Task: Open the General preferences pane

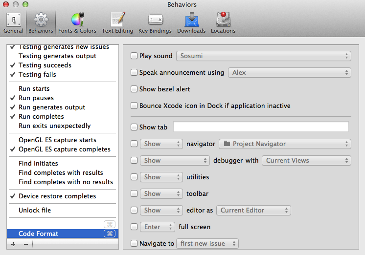Action: pyautogui.click(x=13, y=23)
